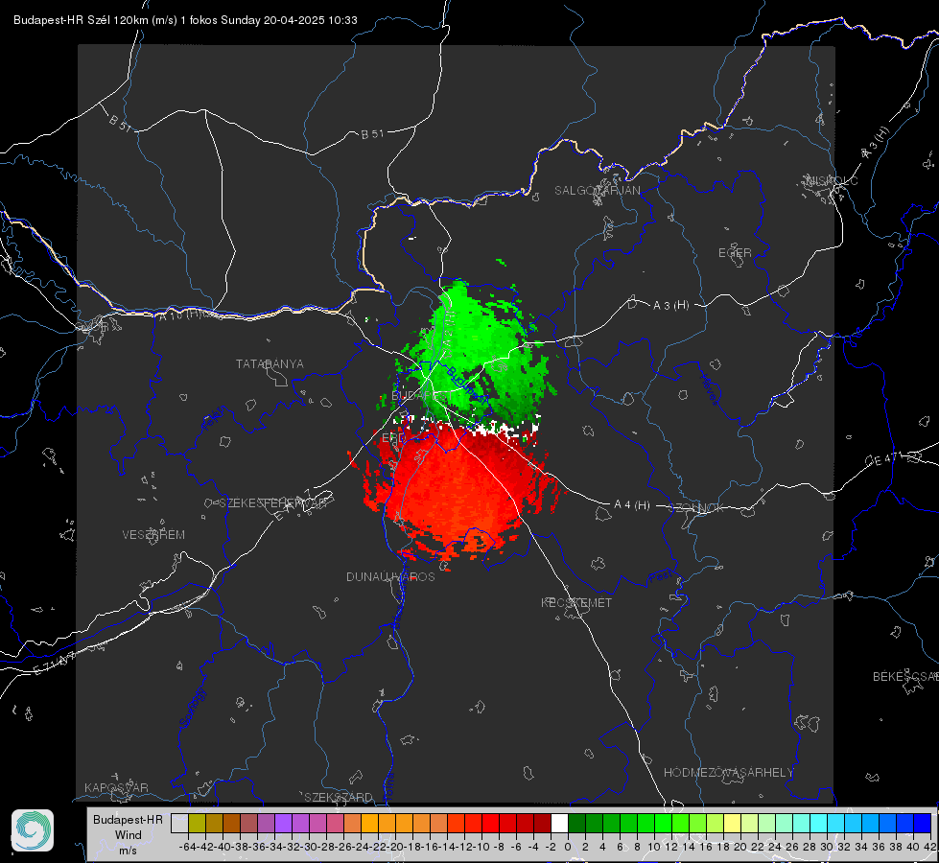939x863 pixels.
Task: Click the VESZPRÉM city label
Action: coord(153,534)
